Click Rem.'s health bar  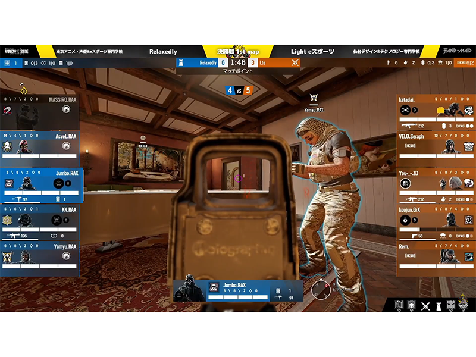point(436,266)
